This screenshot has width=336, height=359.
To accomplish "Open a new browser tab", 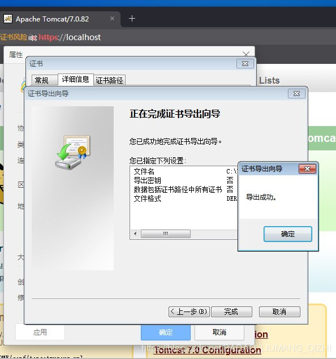I will (132, 19).
